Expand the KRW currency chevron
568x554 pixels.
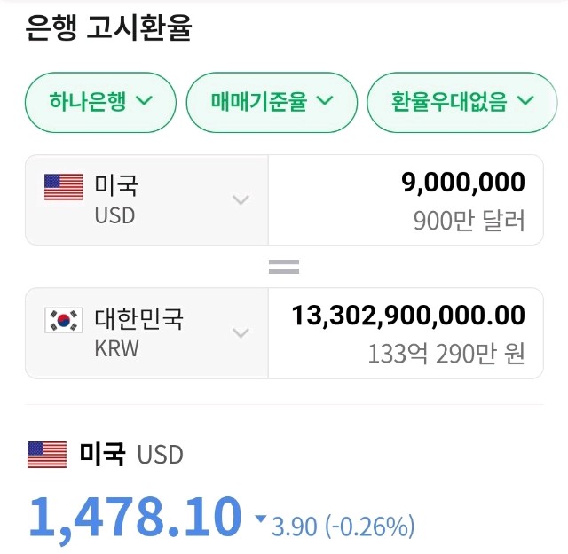241,333
